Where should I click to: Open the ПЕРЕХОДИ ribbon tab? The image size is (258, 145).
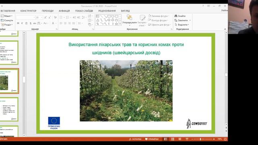[x=48, y=11]
